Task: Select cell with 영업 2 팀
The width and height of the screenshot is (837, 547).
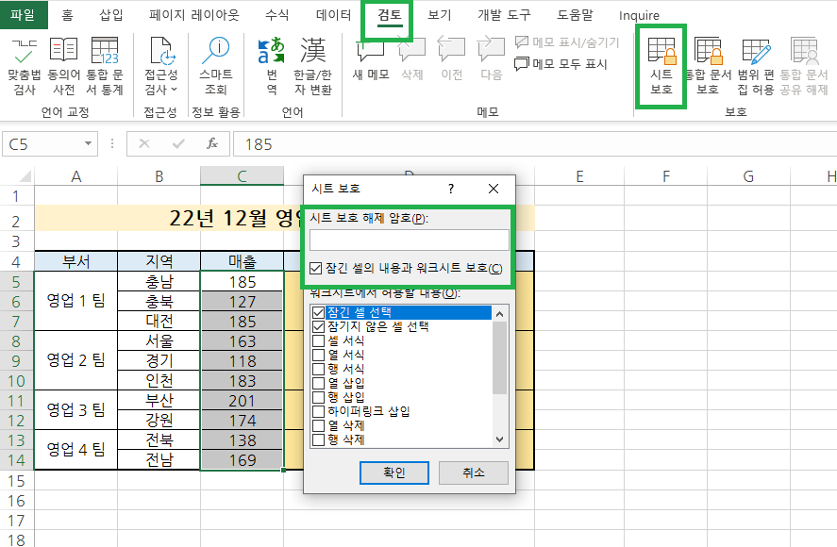Action: [75, 360]
